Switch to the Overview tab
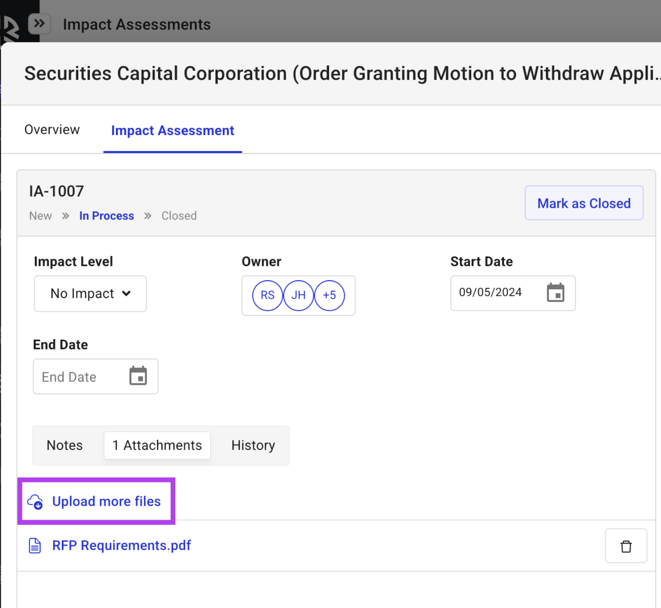The height and width of the screenshot is (608, 661). tap(52, 130)
